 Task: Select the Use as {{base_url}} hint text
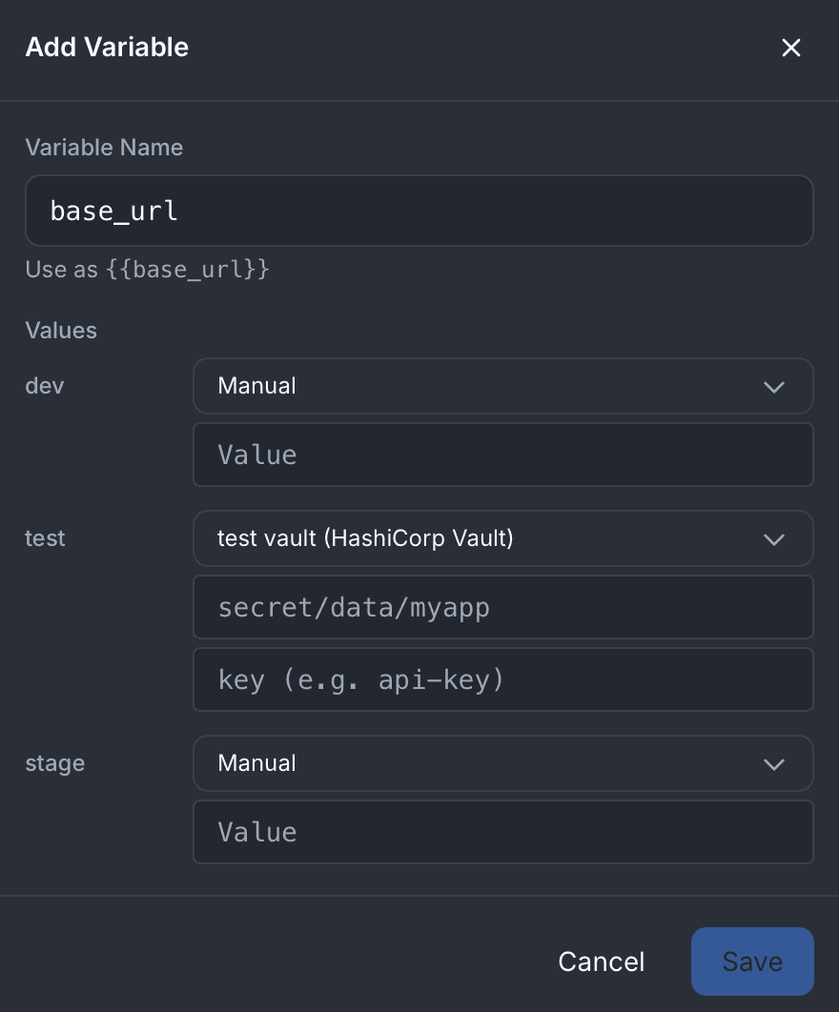pyautogui.click(x=147, y=269)
